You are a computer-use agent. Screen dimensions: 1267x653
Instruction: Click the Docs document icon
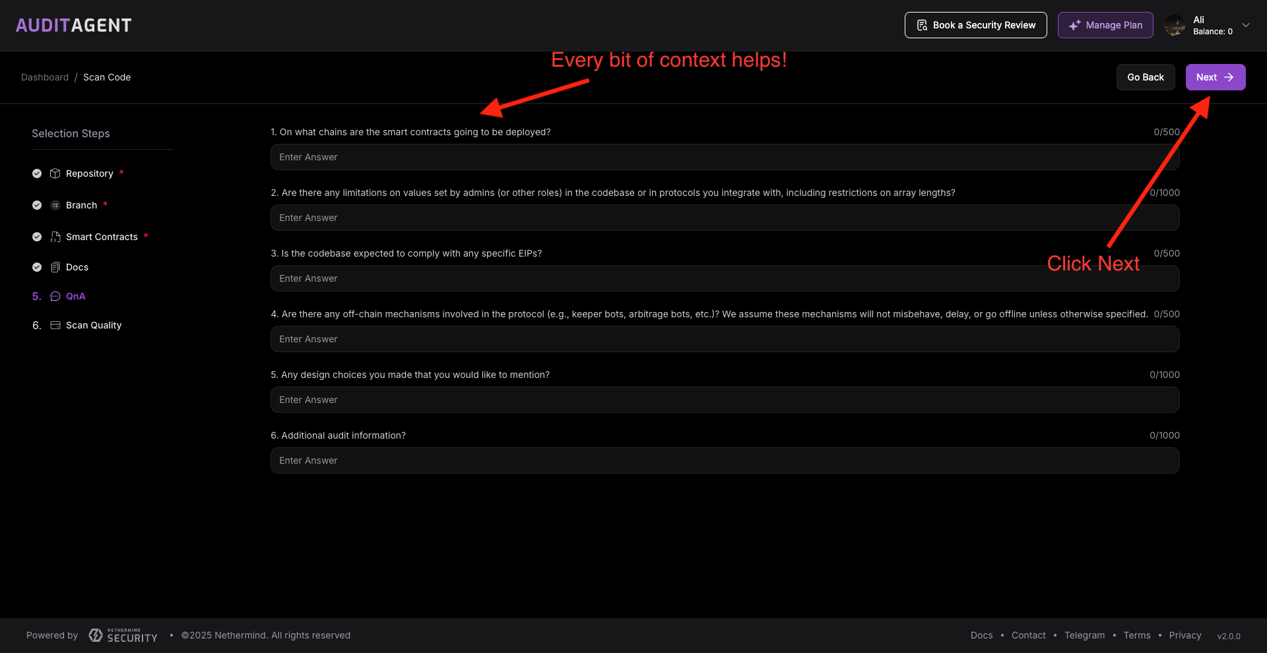pos(55,267)
